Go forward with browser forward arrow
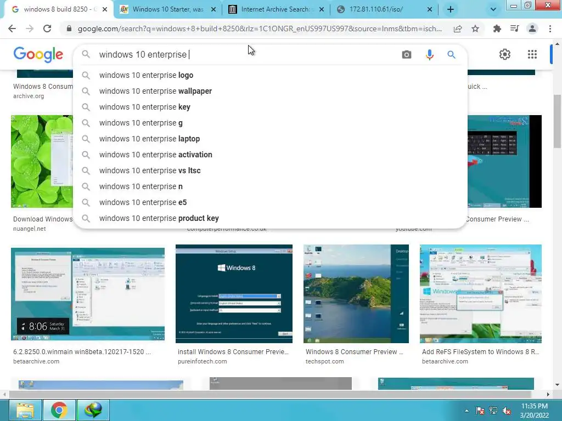 (30, 29)
